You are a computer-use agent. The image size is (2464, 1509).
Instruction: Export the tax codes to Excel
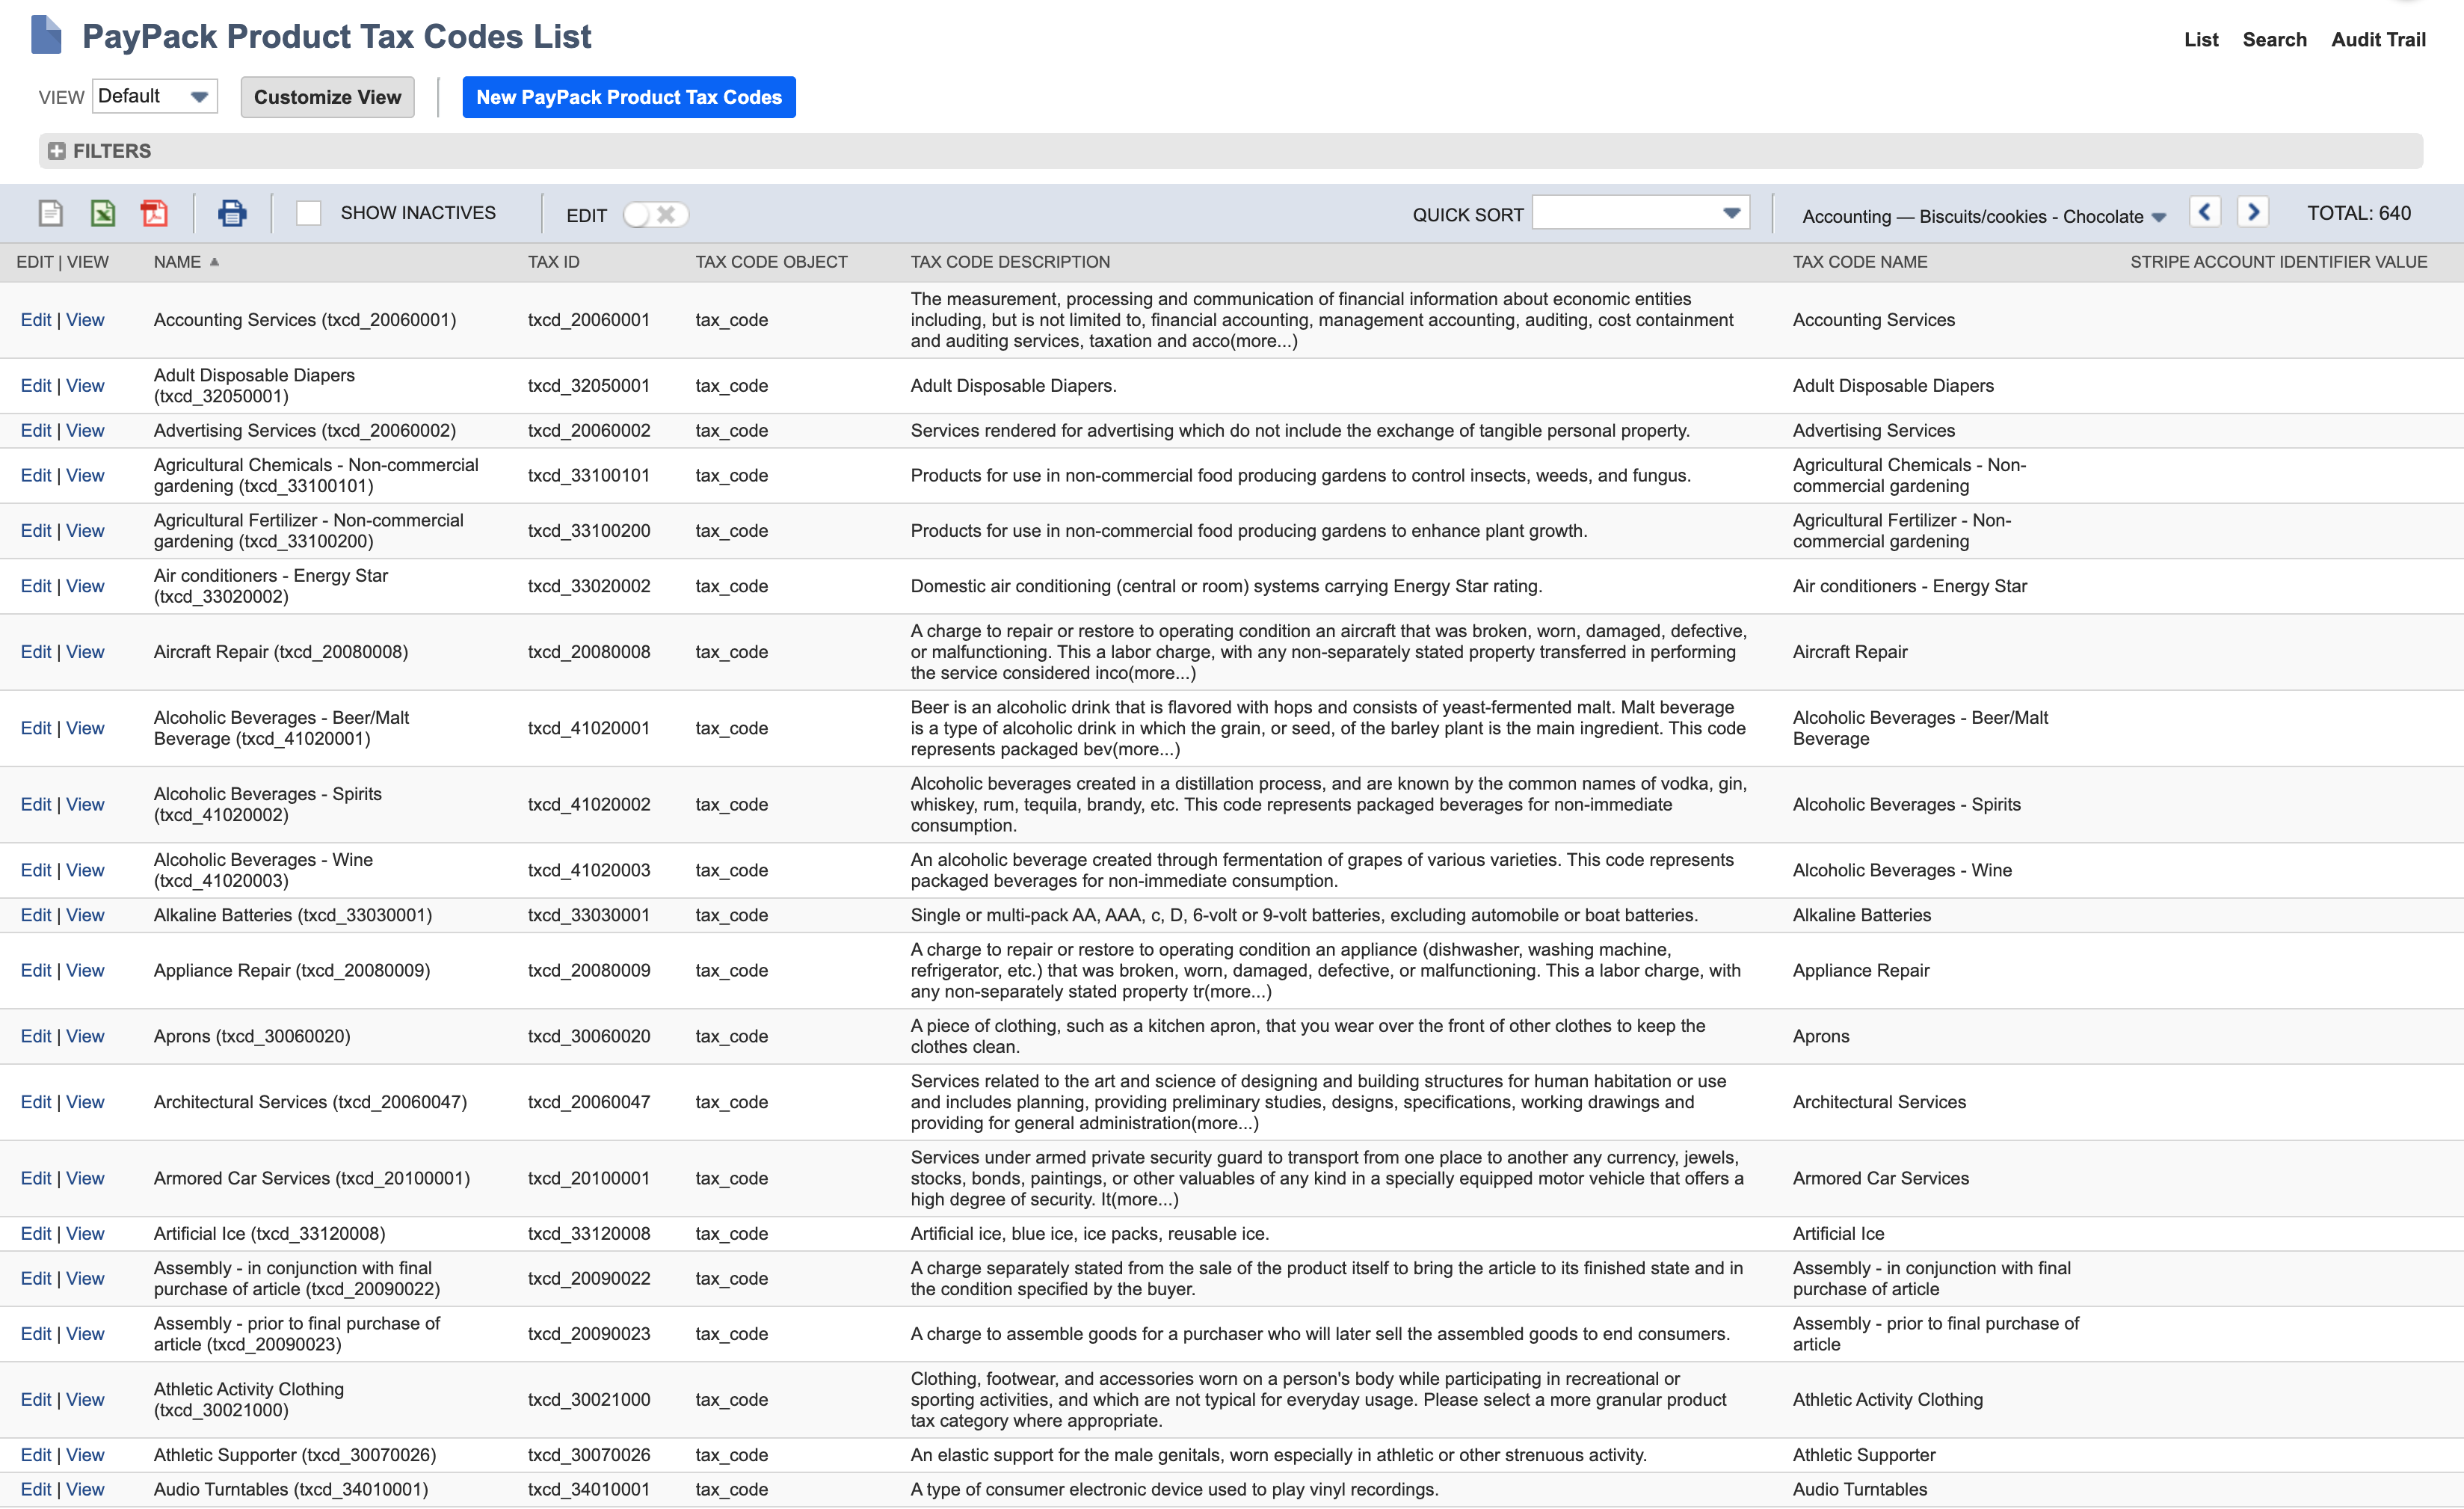[x=103, y=212]
